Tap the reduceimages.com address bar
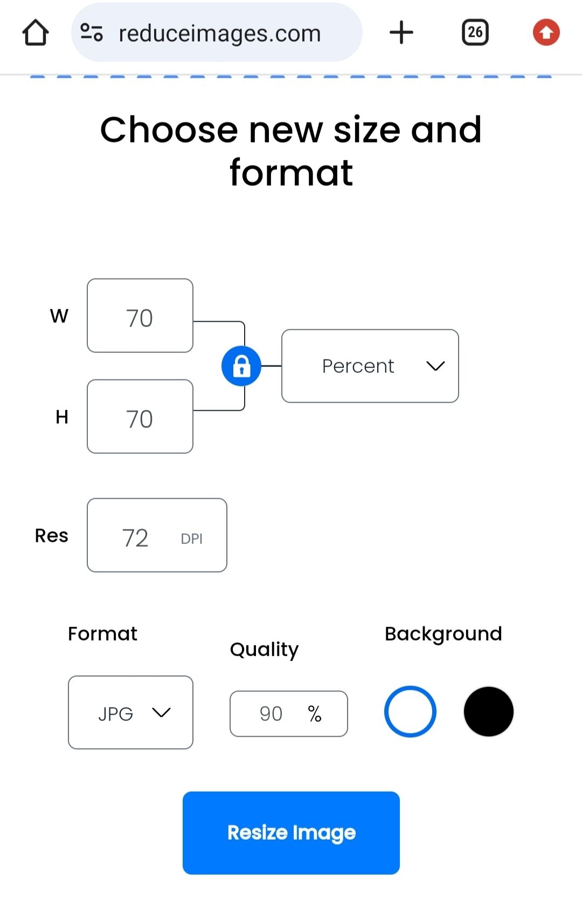Viewport: 582px width, 919px height. coord(217,32)
